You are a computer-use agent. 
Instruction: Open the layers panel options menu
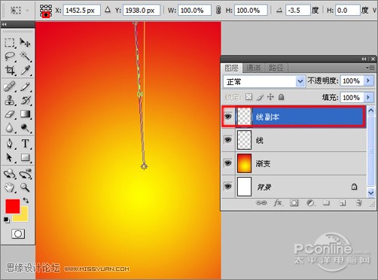(370, 68)
